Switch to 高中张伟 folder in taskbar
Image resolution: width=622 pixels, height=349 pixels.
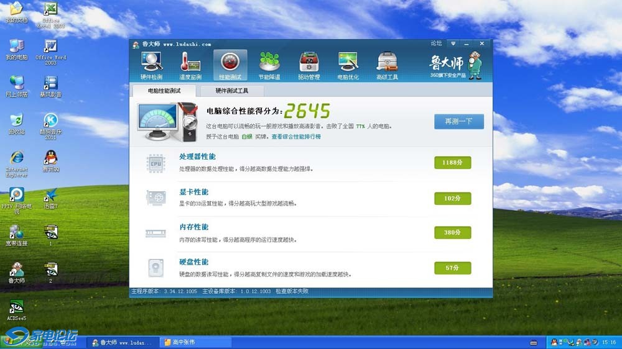tap(196, 342)
